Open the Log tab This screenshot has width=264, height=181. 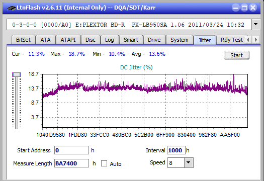[110, 40]
